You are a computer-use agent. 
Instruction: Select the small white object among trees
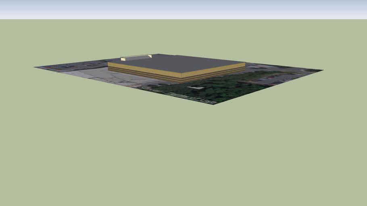(x=198, y=87)
